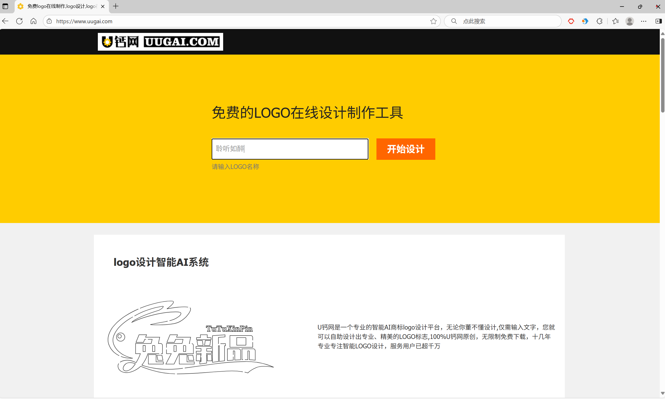Image resolution: width=665 pixels, height=399 pixels.
Task: Open the settings and more menu
Action: (644, 21)
